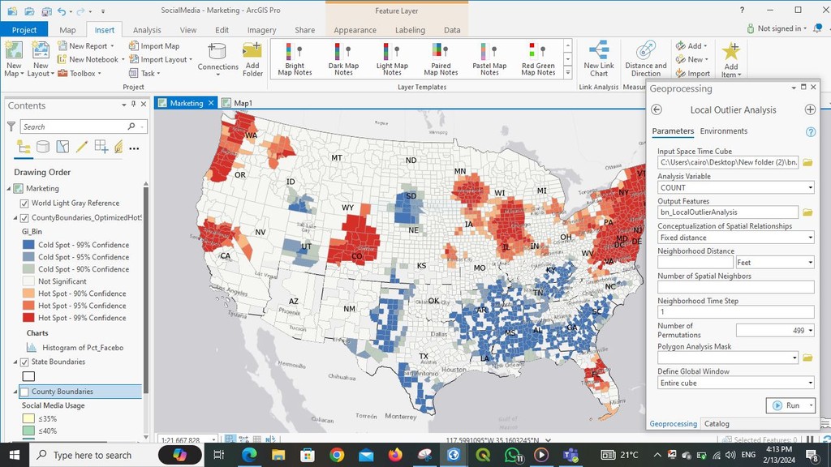This screenshot has height=467, width=831.
Task: Open Histogram of Pct_Facebo chart
Action: [75, 348]
